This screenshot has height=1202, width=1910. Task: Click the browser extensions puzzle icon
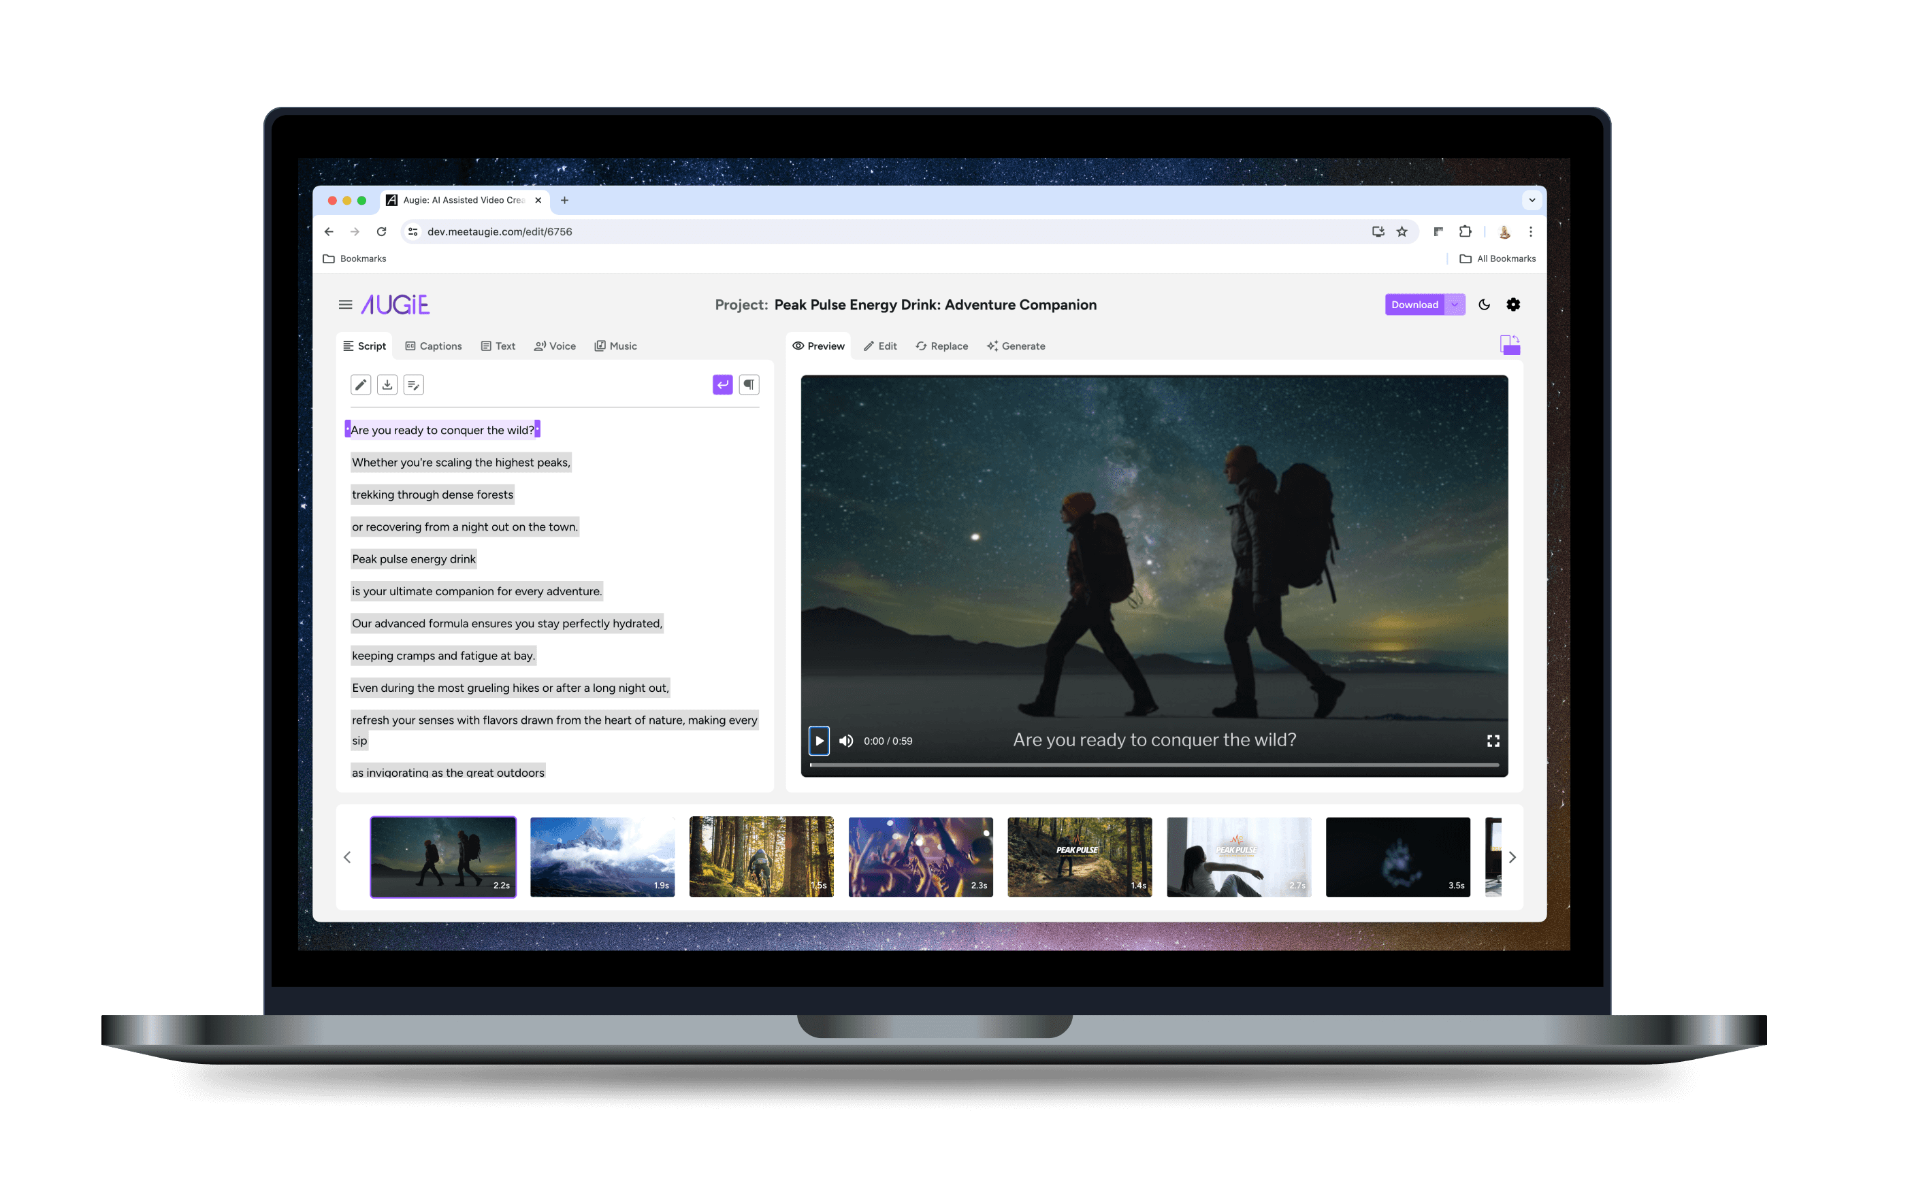[x=1465, y=231]
